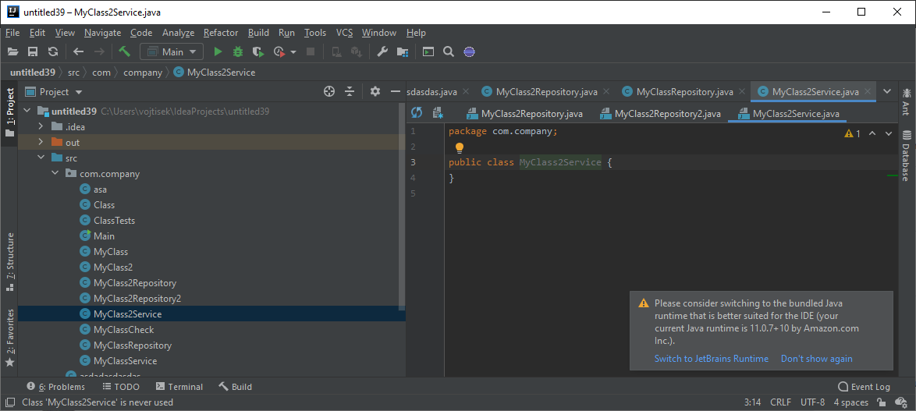916x411 pixels.
Task: Run with Coverage shield icon
Action: click(x=258, y=52)
